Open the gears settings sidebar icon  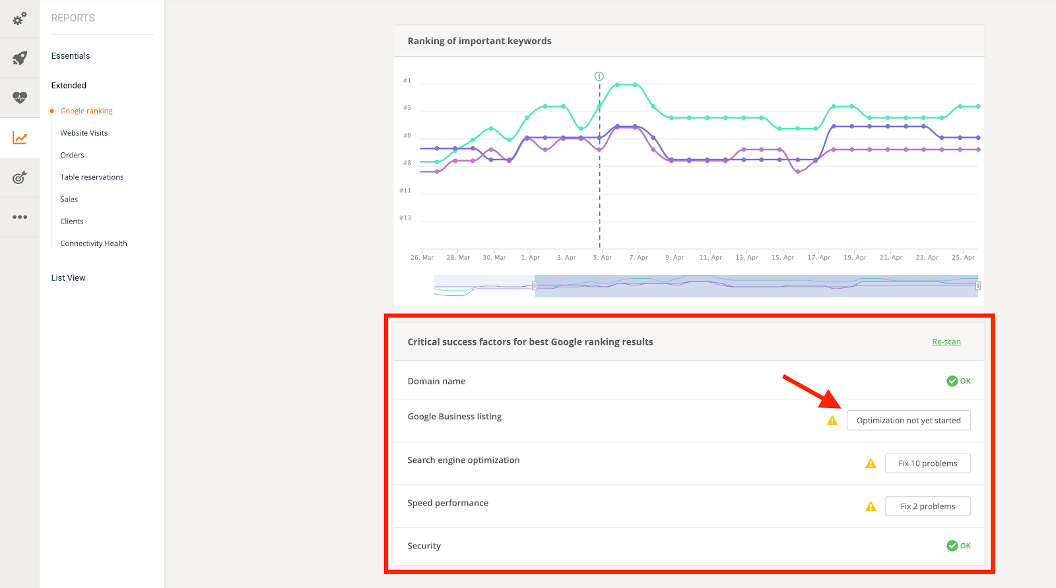(x=20, y=18)
